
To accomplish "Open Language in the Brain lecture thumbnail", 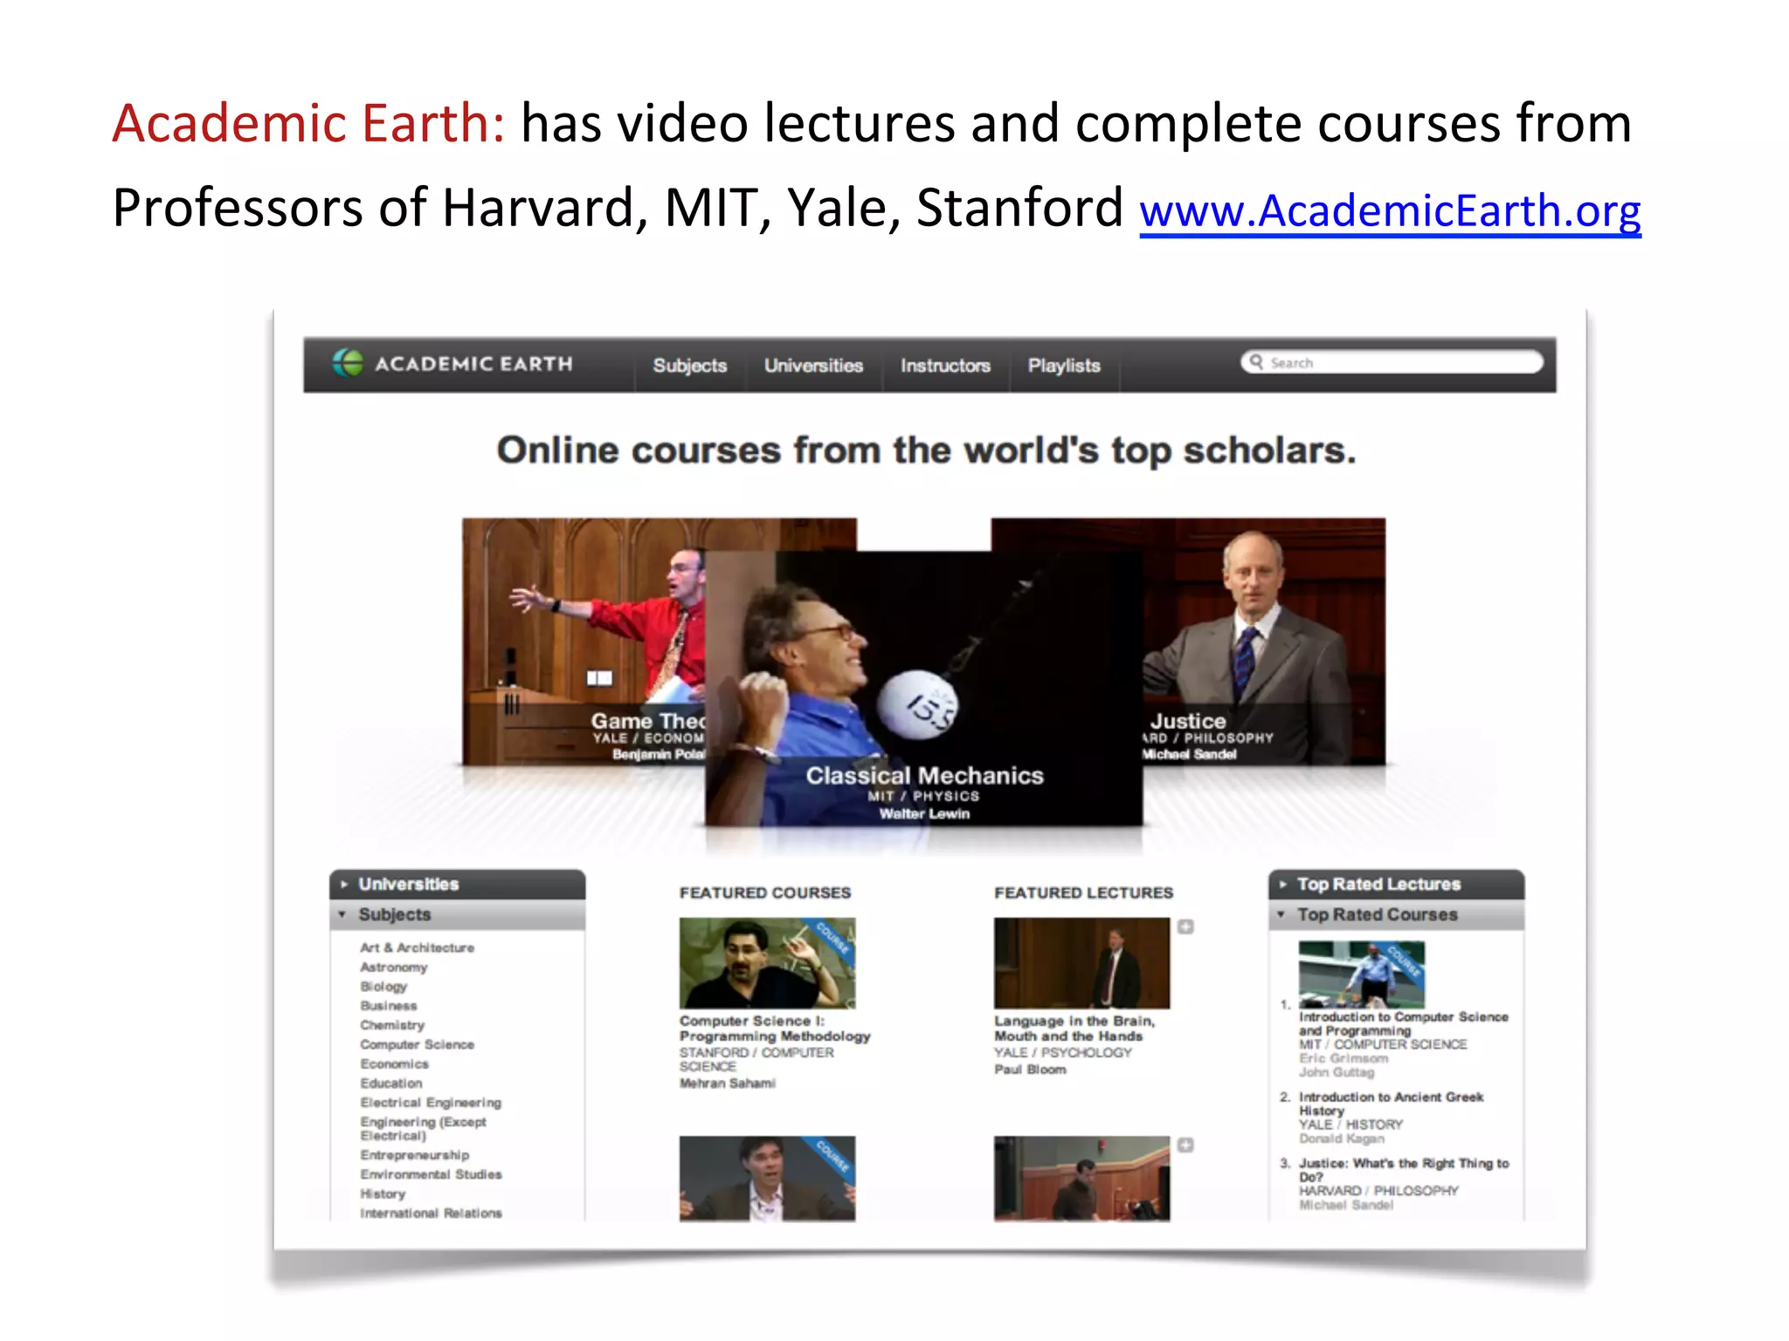I will tap(1081, 963).
